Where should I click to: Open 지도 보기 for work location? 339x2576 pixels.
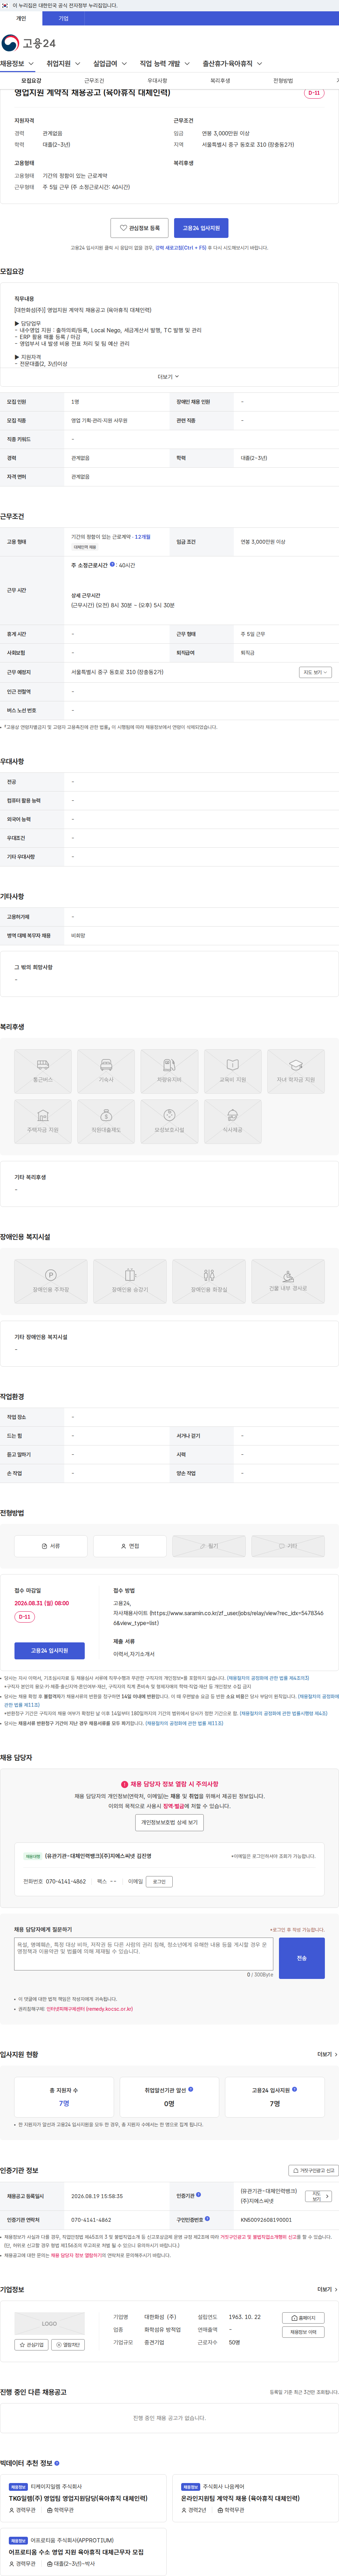coord(315,672)
